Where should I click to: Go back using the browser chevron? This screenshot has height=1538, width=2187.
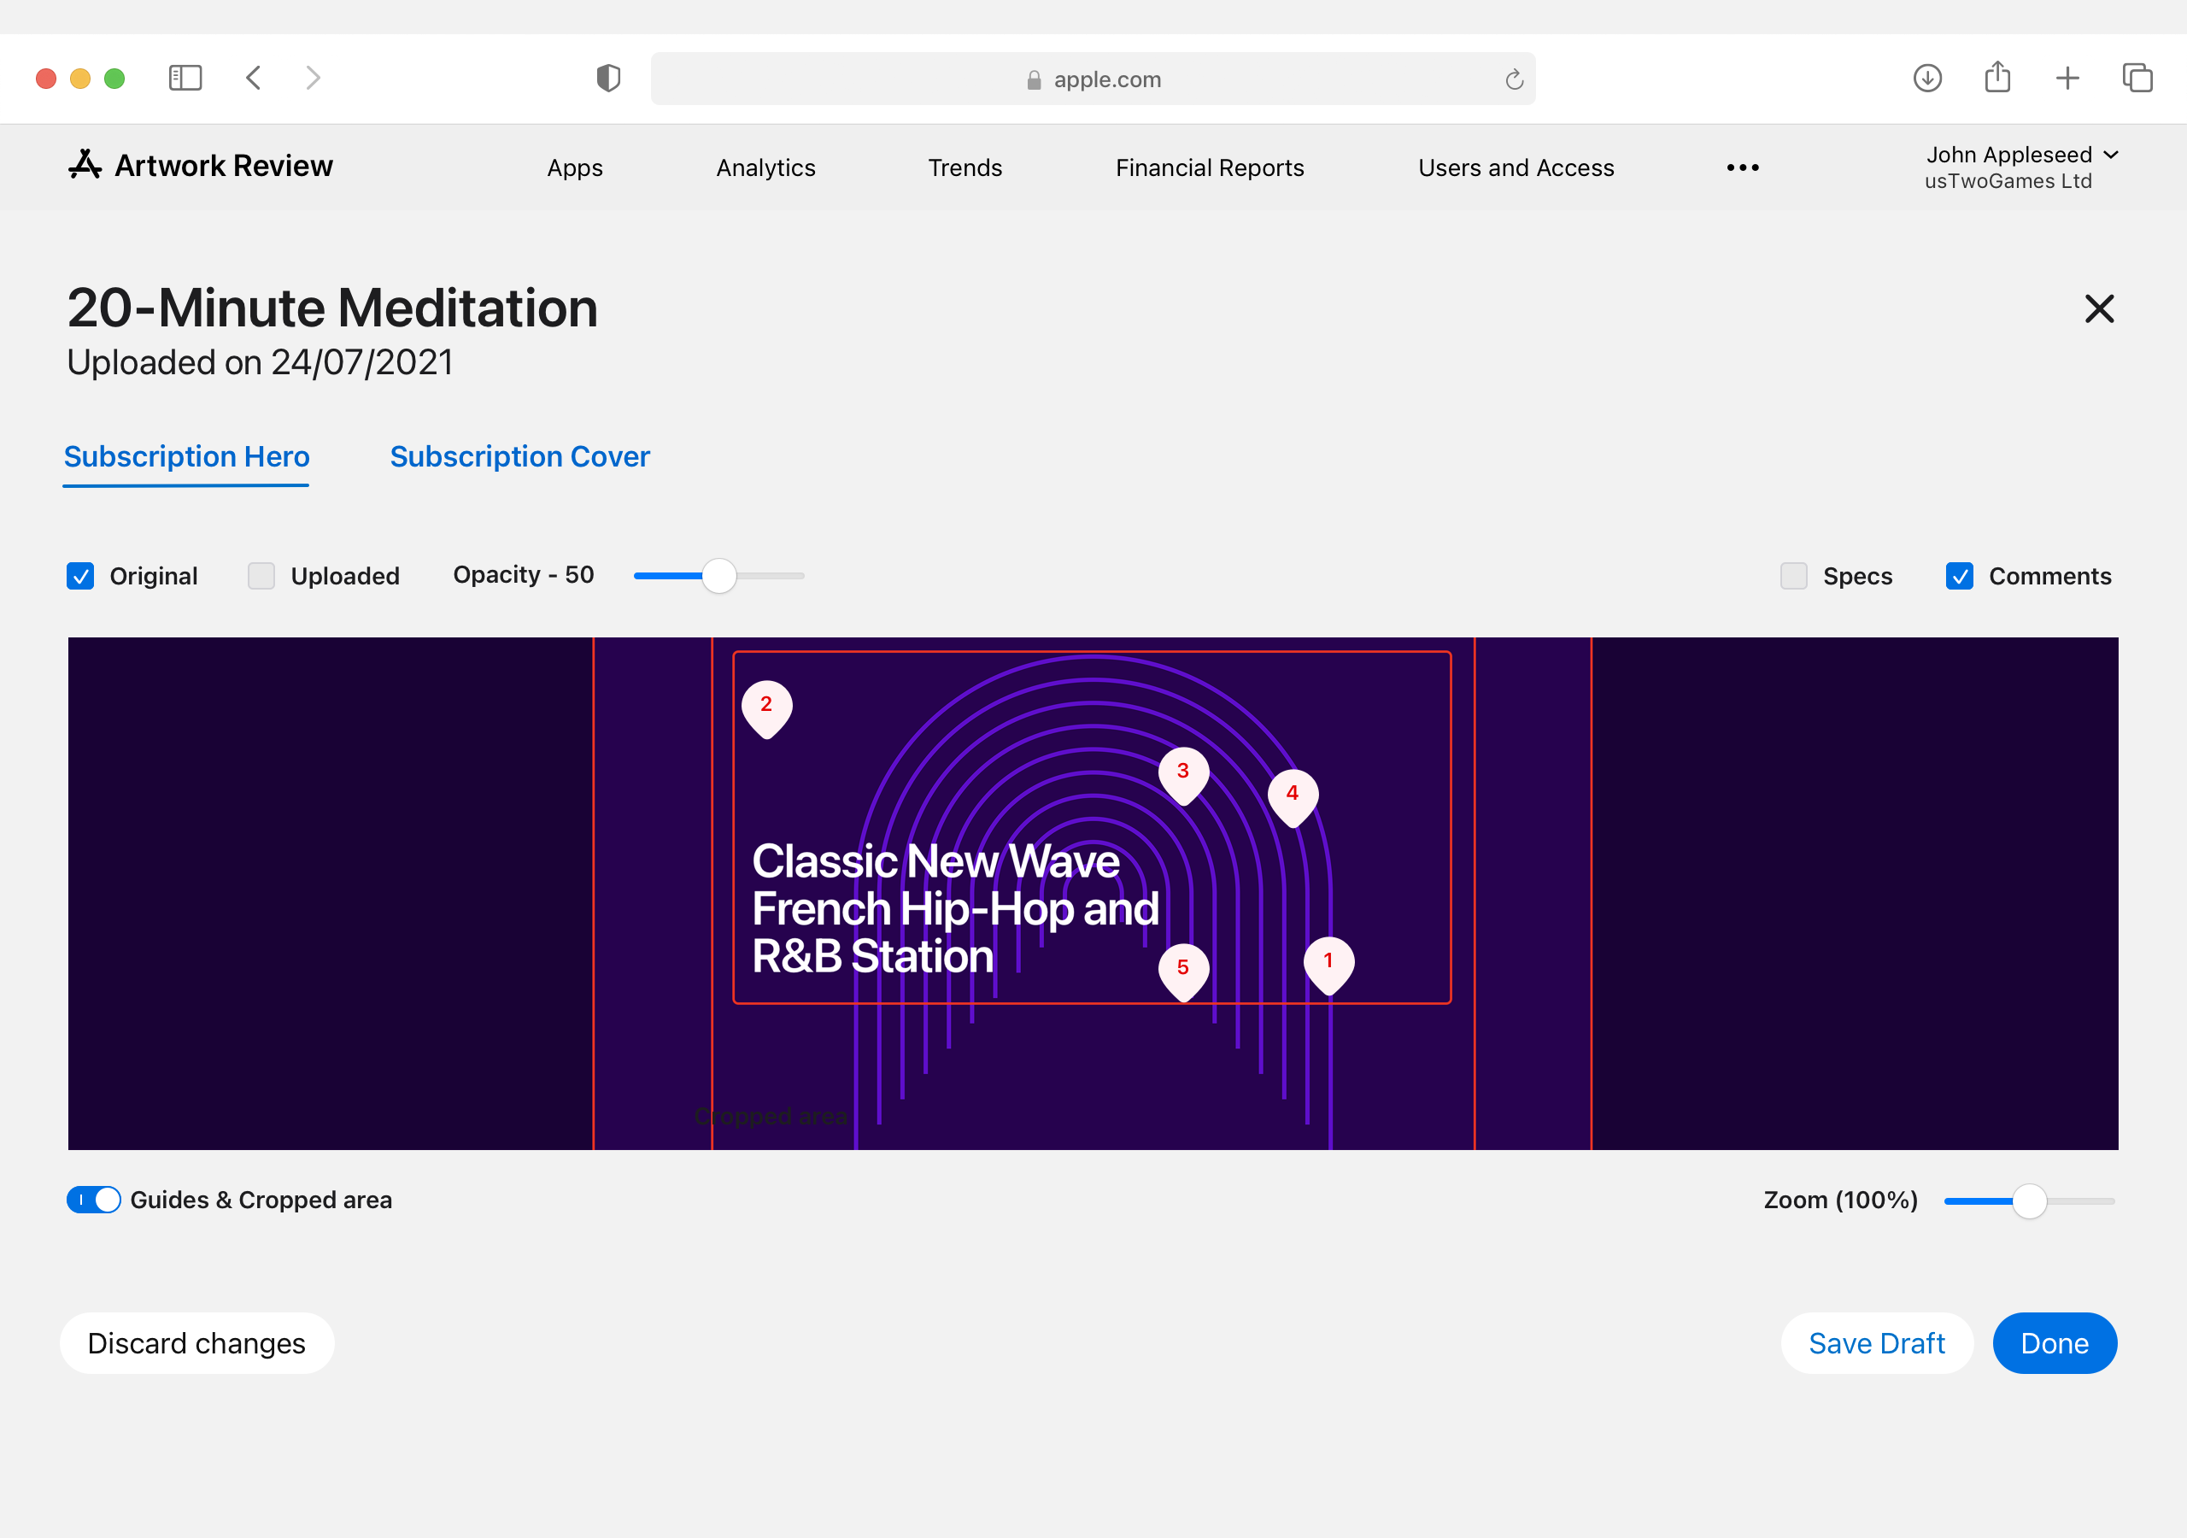254,78
